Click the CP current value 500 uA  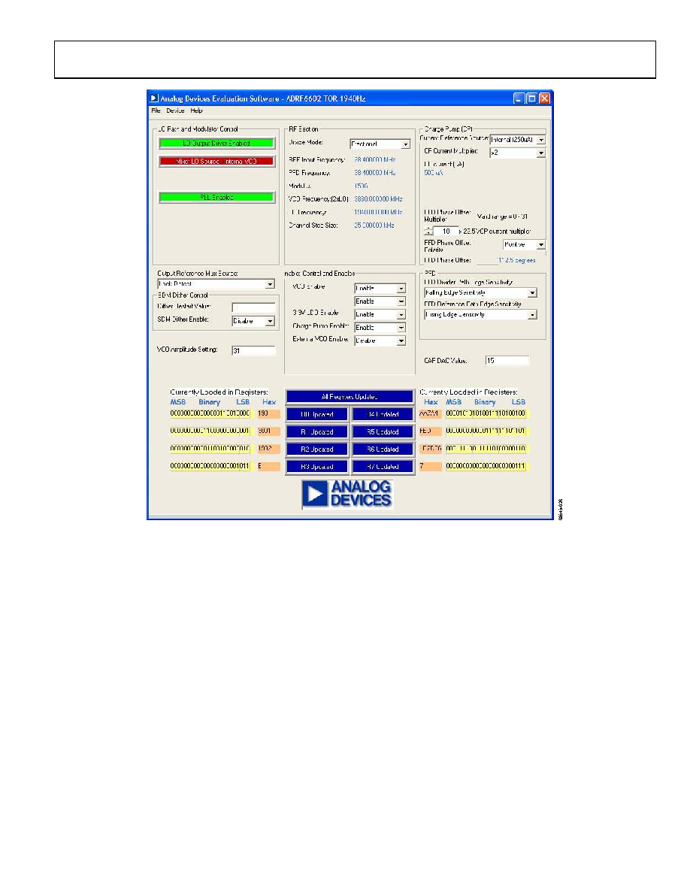coord(433,173)
